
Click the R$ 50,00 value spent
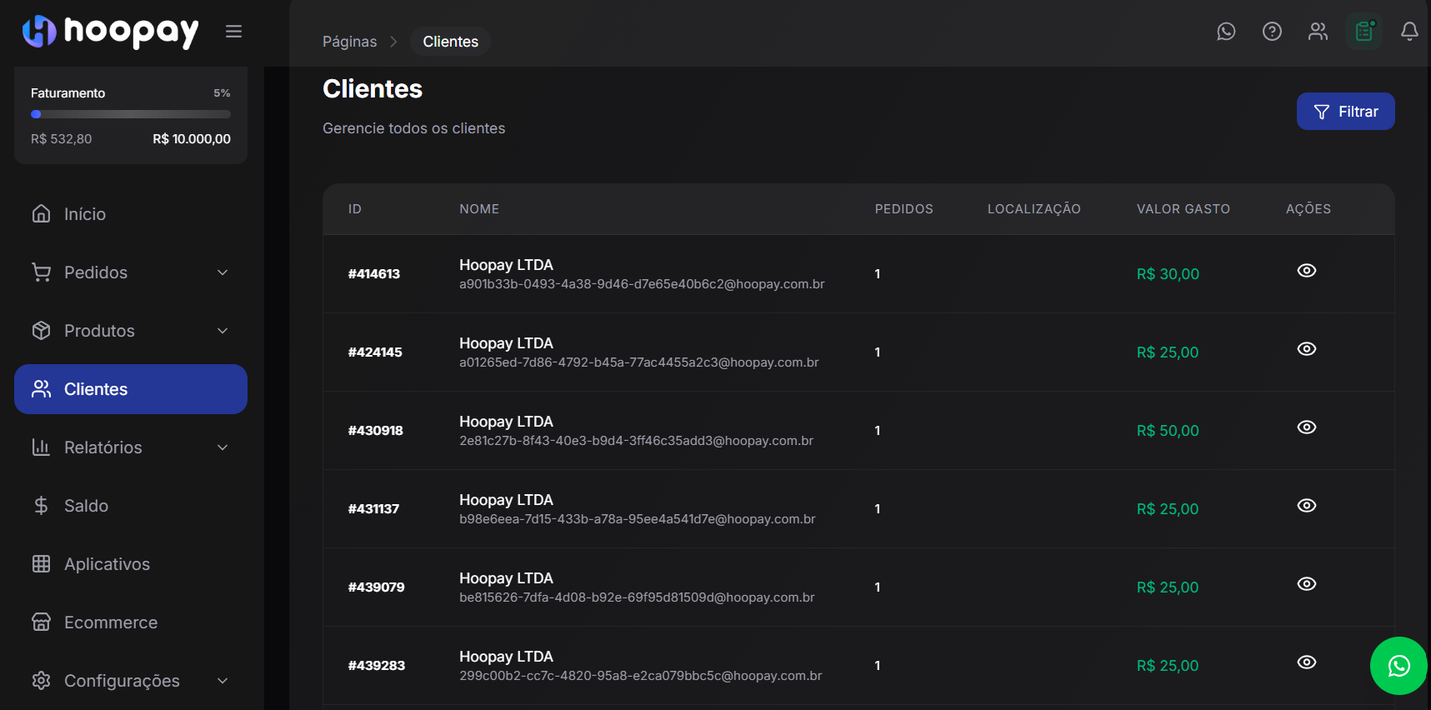coord(1168,431)
